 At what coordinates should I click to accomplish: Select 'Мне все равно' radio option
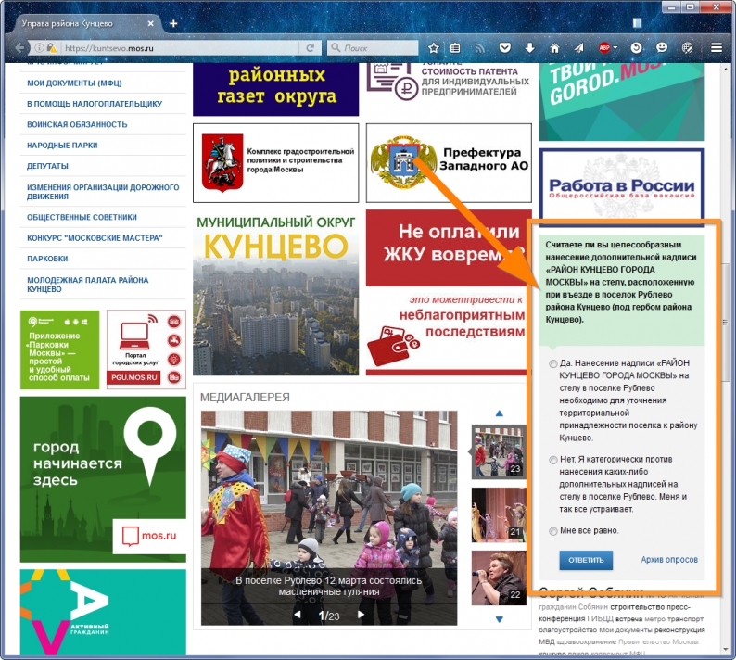point(552,531)
